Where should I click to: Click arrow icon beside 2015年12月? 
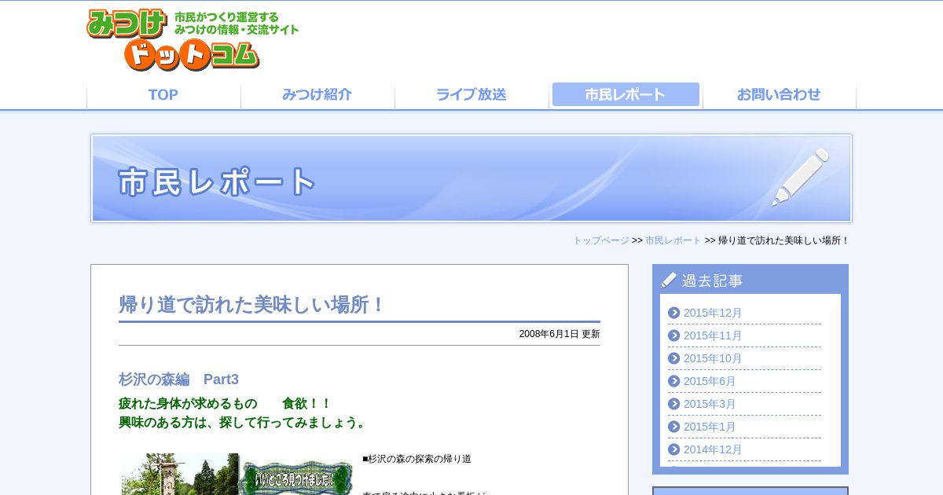674,313
